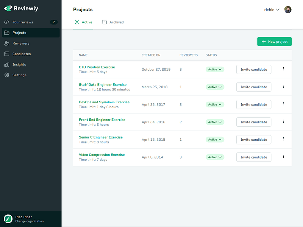303x227 pixels.
Task: Click the sun icon on Active tab
Action: tap(77, 22)
